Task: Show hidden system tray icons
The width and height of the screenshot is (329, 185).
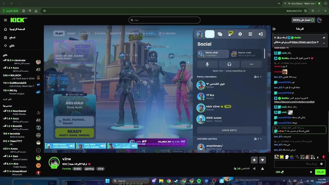Action: click(x=284, y=181)
